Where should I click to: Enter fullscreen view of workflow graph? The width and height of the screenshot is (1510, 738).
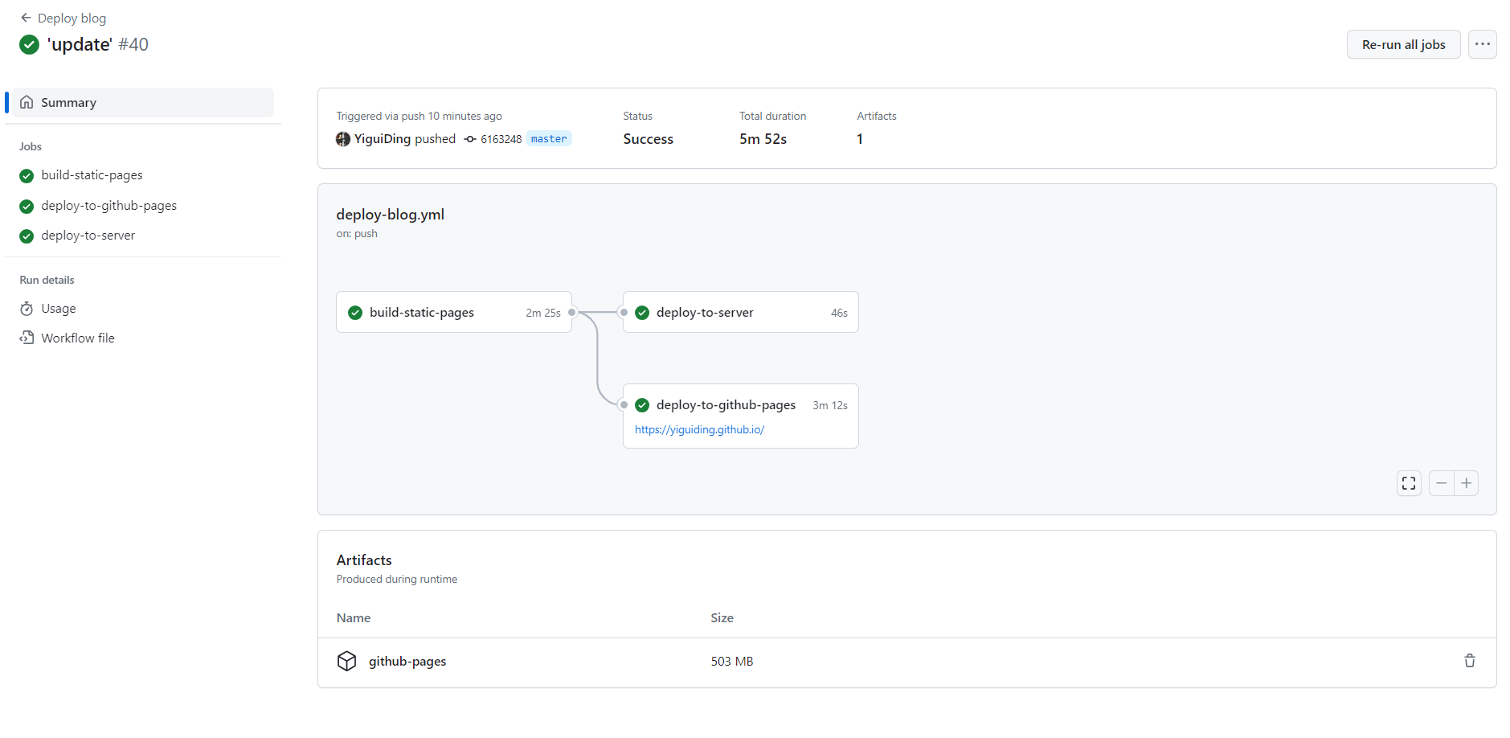click(1409, 483)
